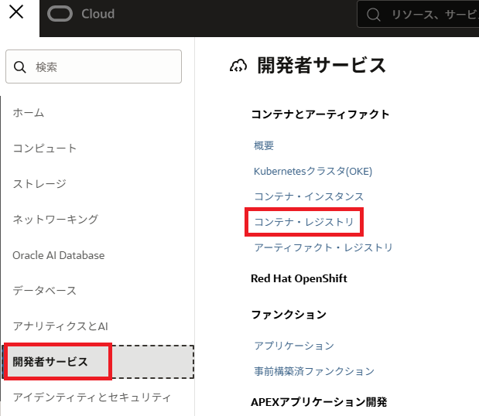The width and height of the screenshot is (479, 416).
Task: Open コンテナ・レジストリ link
Action: click(304, 222)
